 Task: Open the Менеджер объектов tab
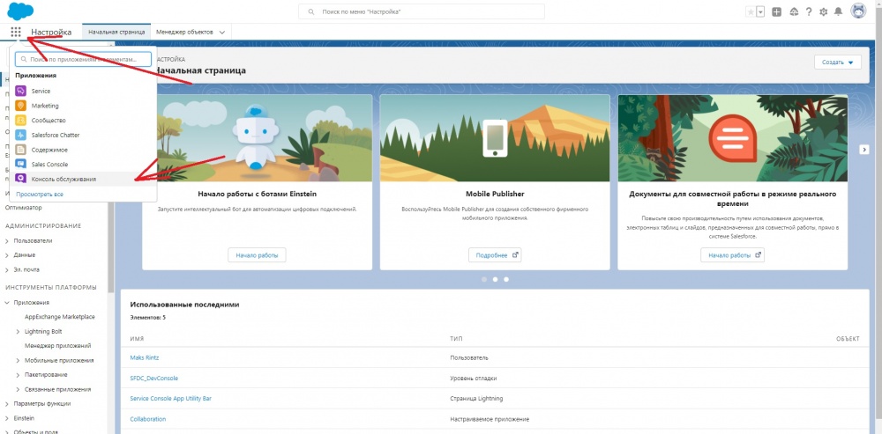point(185,32)
